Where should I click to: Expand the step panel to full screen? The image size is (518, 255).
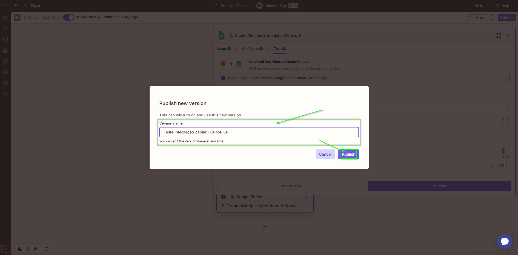coord(499,35)
